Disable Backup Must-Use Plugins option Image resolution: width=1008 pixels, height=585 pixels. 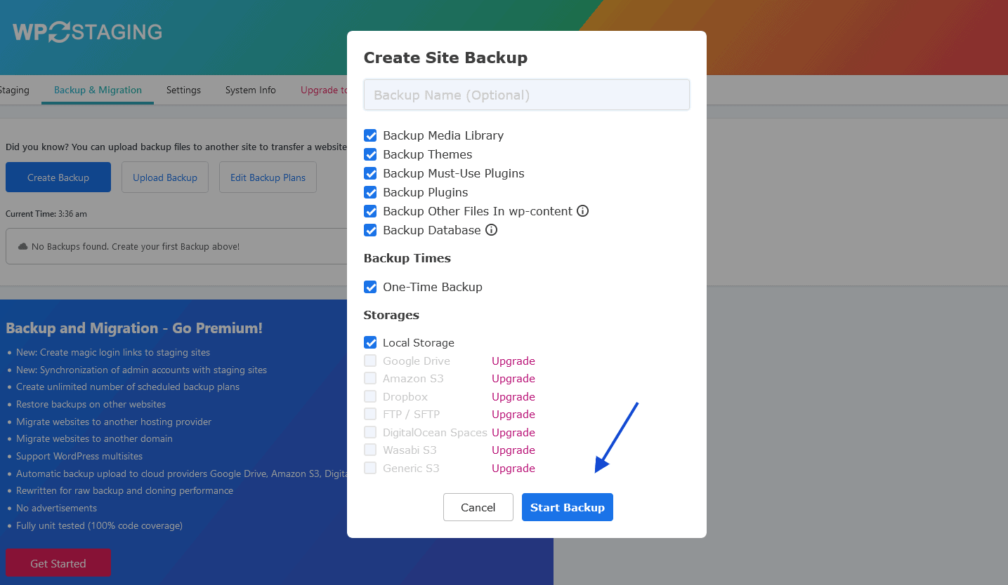pyautogui.click(x=370, y=173)
